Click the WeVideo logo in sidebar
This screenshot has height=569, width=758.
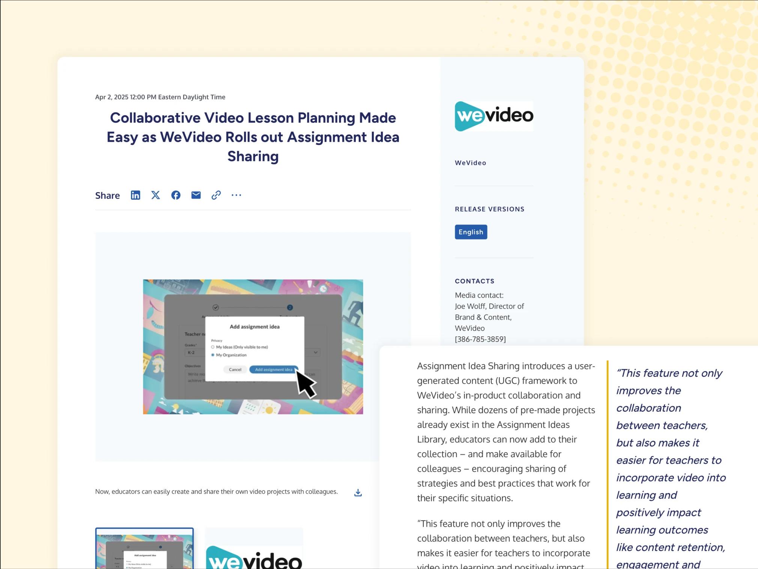click(494, 116)
